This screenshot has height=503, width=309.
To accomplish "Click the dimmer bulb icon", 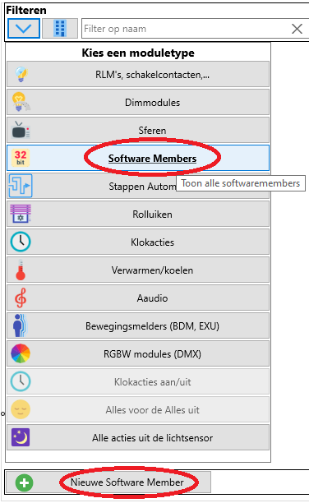I will [x=21, y=102].
